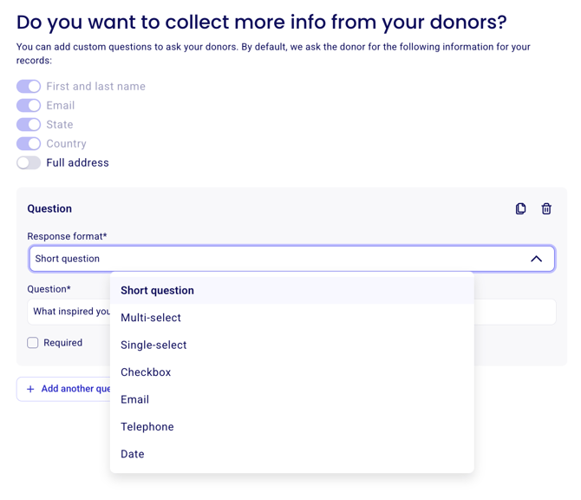Delete the question with the trash icon
Viewport: 581px width, 500px height.
(x=546, y=208)
